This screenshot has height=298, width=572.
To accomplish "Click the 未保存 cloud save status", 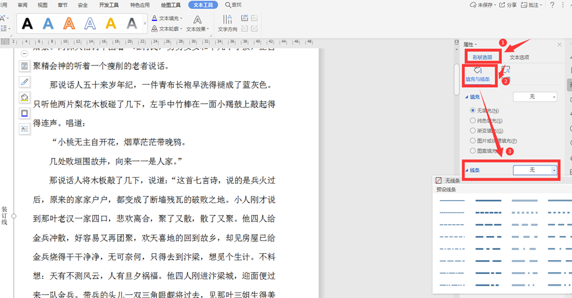I will pos(483,5).
